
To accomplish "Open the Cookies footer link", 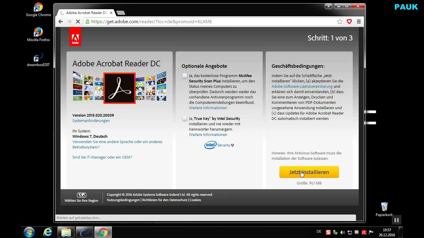I will (195, 200).
